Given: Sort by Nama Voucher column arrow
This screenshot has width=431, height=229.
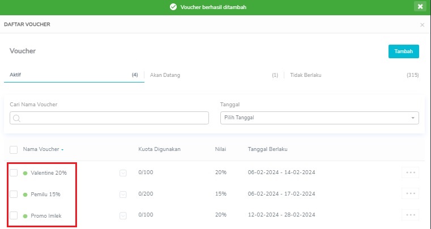Looking at the screenshot, I should point(62,150).
